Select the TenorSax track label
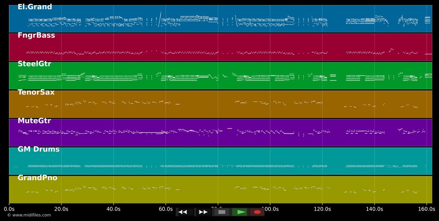Screen dimensions: 439x221 pyautogui.click(x=36, y=92)
